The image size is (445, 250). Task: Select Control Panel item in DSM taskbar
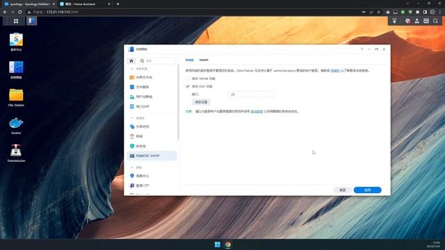(31, 21)
